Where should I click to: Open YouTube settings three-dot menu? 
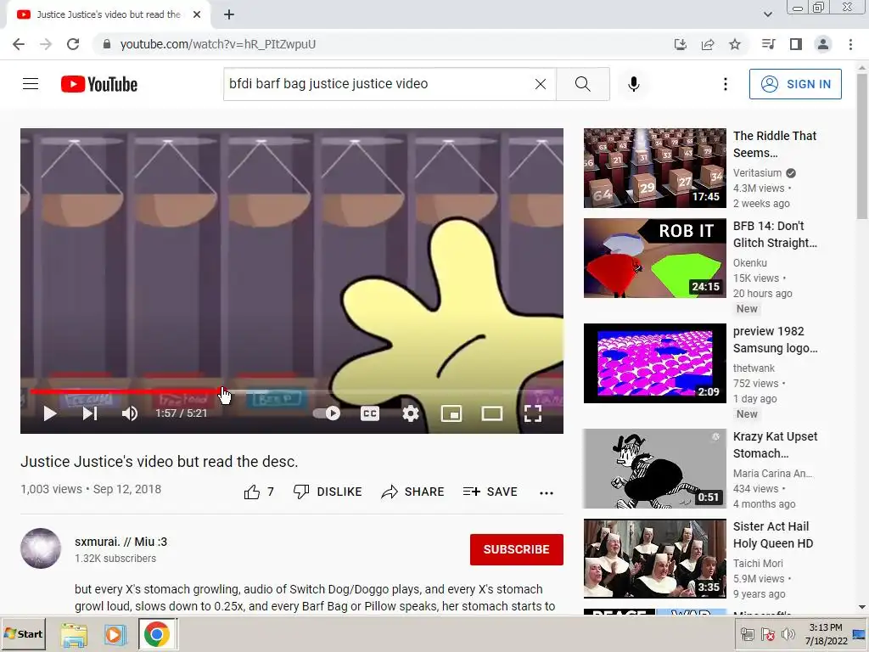click(x=725, y=84)
